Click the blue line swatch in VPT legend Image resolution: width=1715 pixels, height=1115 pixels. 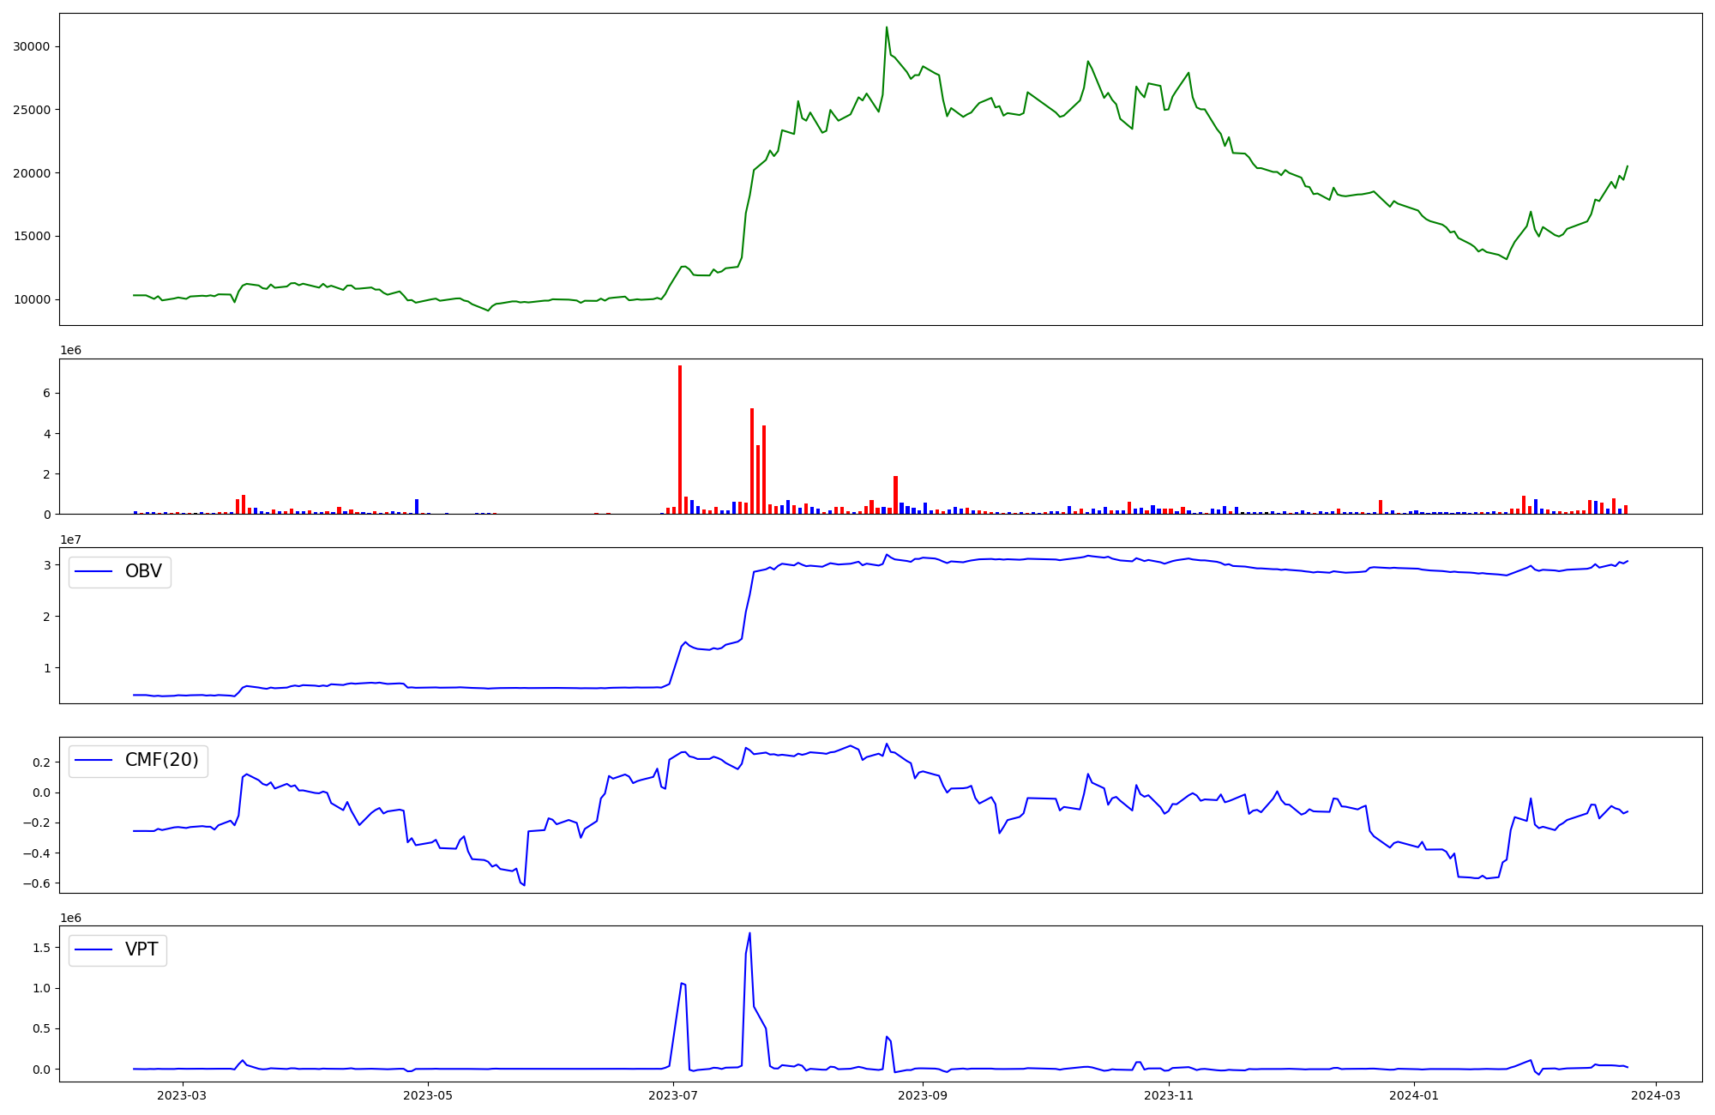click(x=94, y=950)
